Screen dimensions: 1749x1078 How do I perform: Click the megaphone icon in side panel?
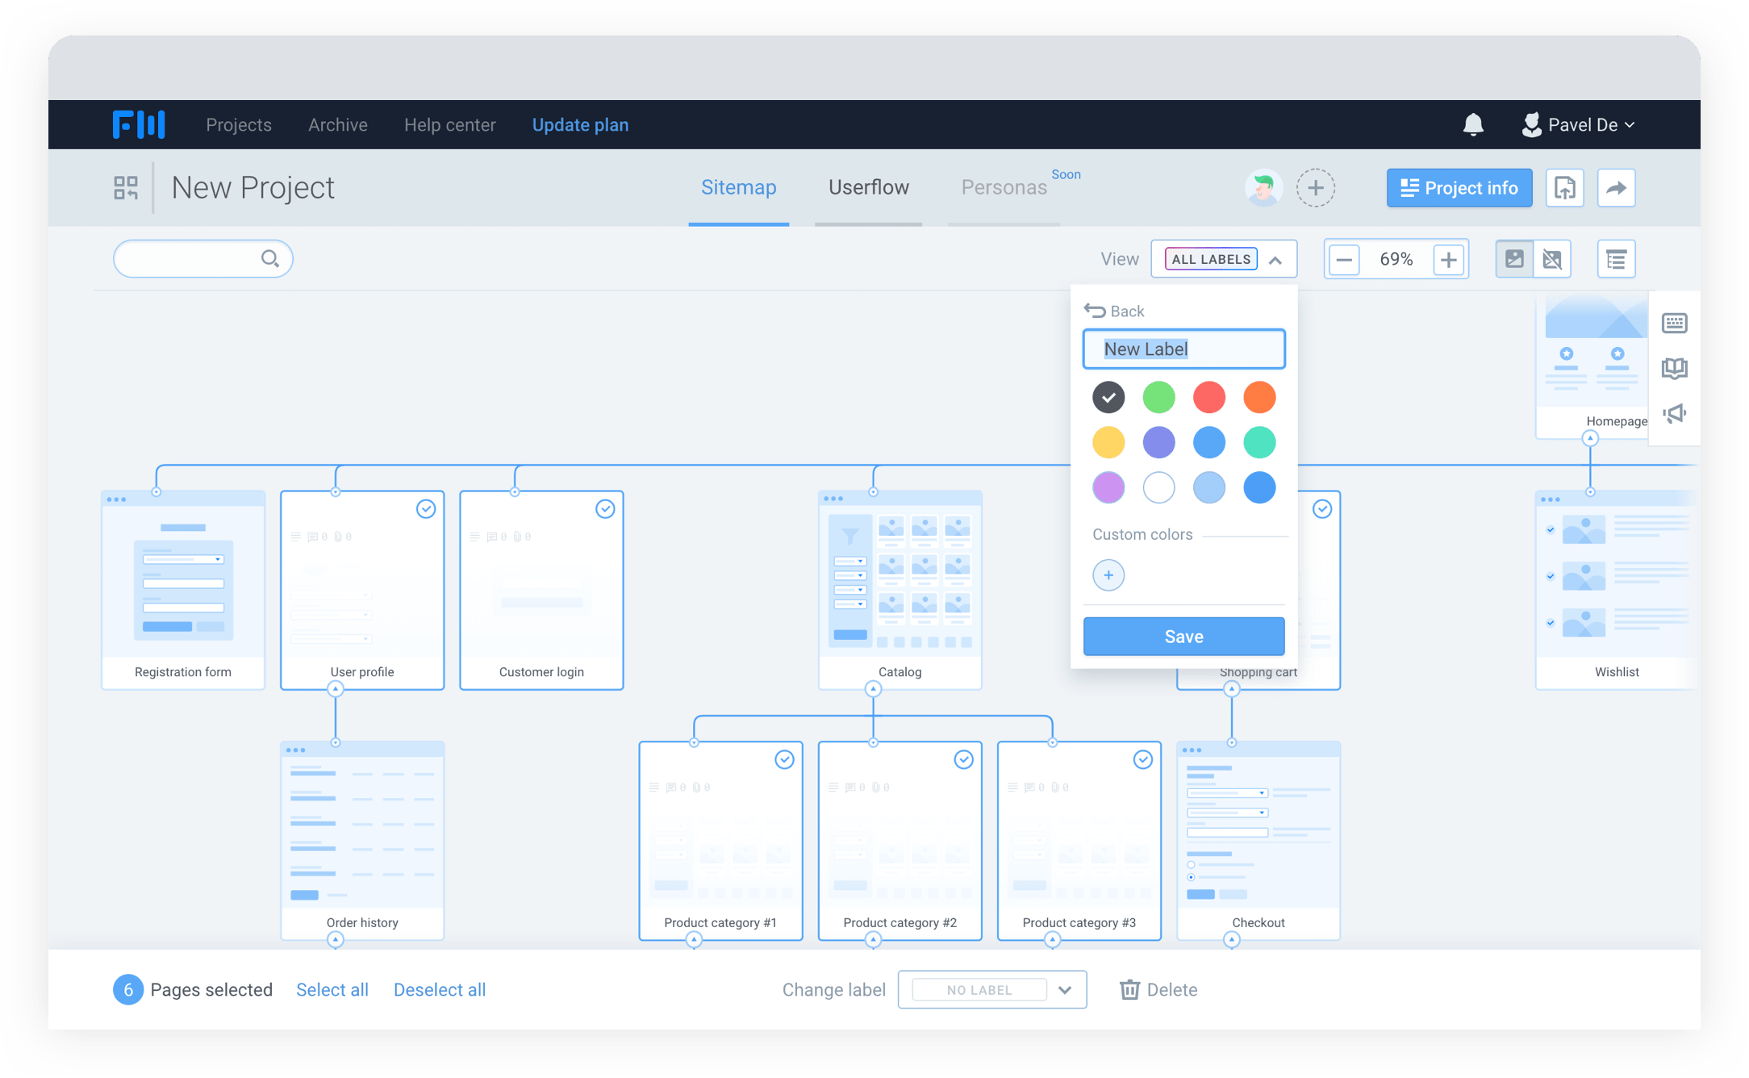click(x=1675, y=414)
